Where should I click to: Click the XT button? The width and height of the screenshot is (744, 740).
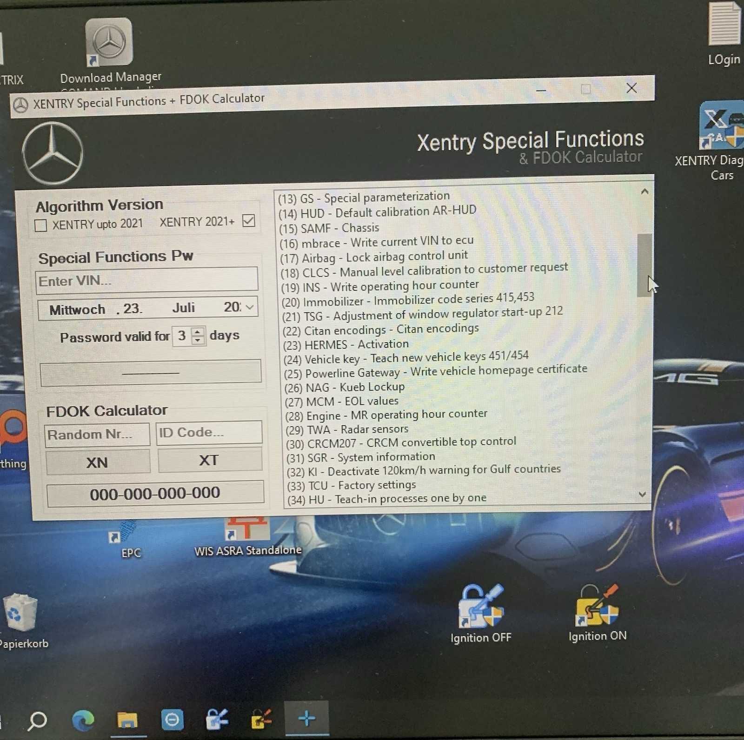210,460
